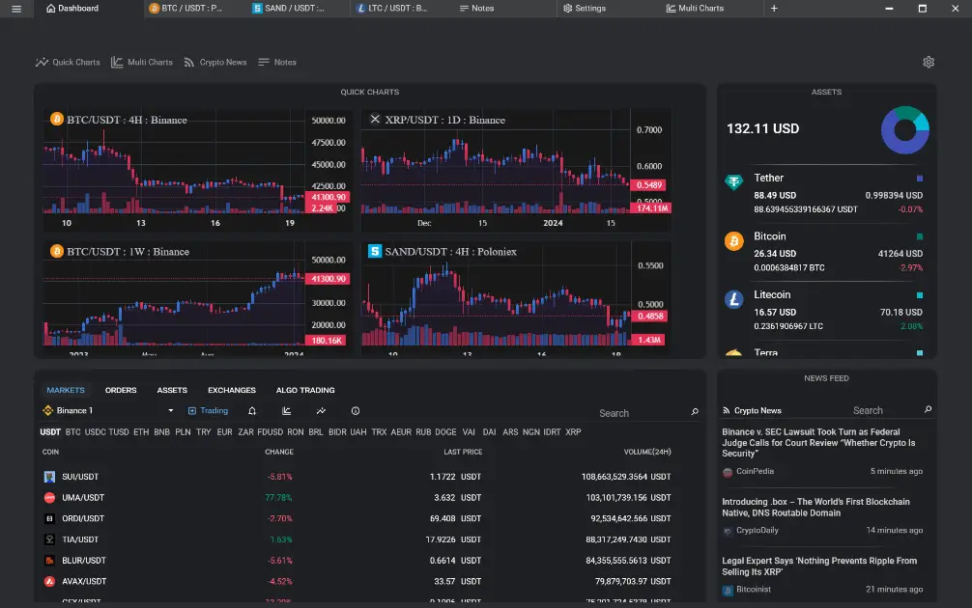972x608 pixels.
Task: Open the LTC / USDT tab
Action: click(391, 9)
